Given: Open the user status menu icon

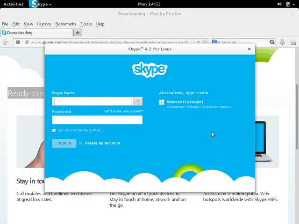Looking at the screenshot, I should [x=288, y=4].
